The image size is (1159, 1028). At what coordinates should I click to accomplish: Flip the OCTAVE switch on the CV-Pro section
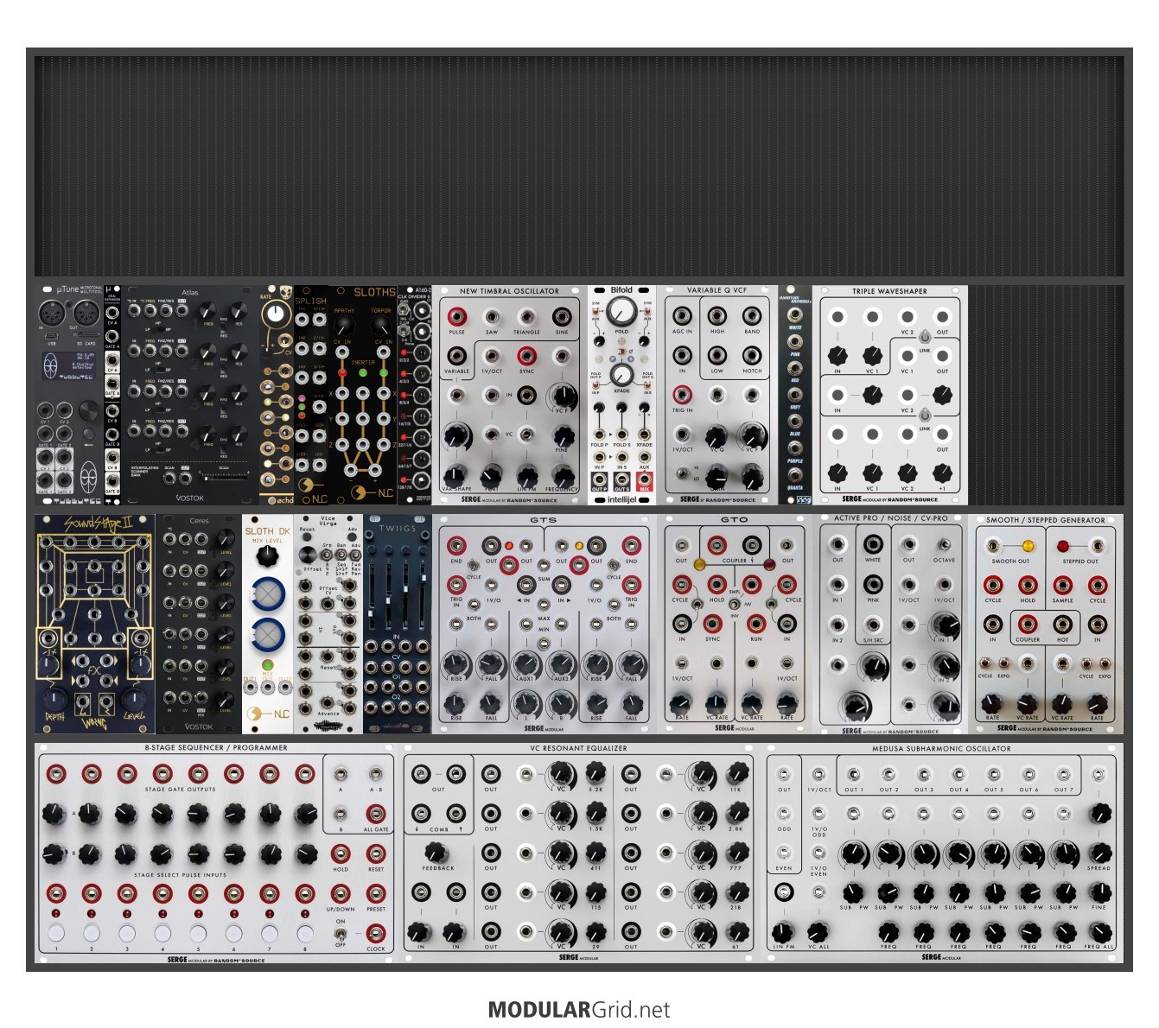coord(944,544)
